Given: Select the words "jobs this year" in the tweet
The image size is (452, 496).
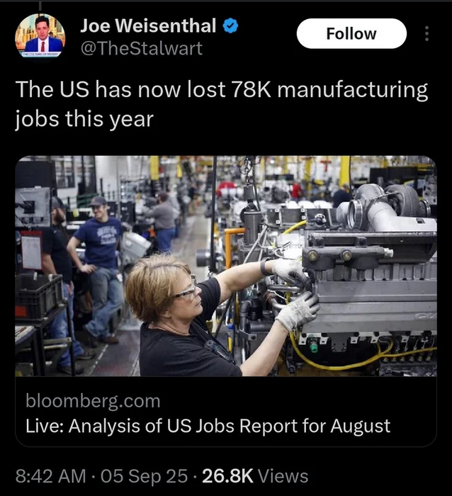Looking at the screenshot, I should click(x=84, y=119).
